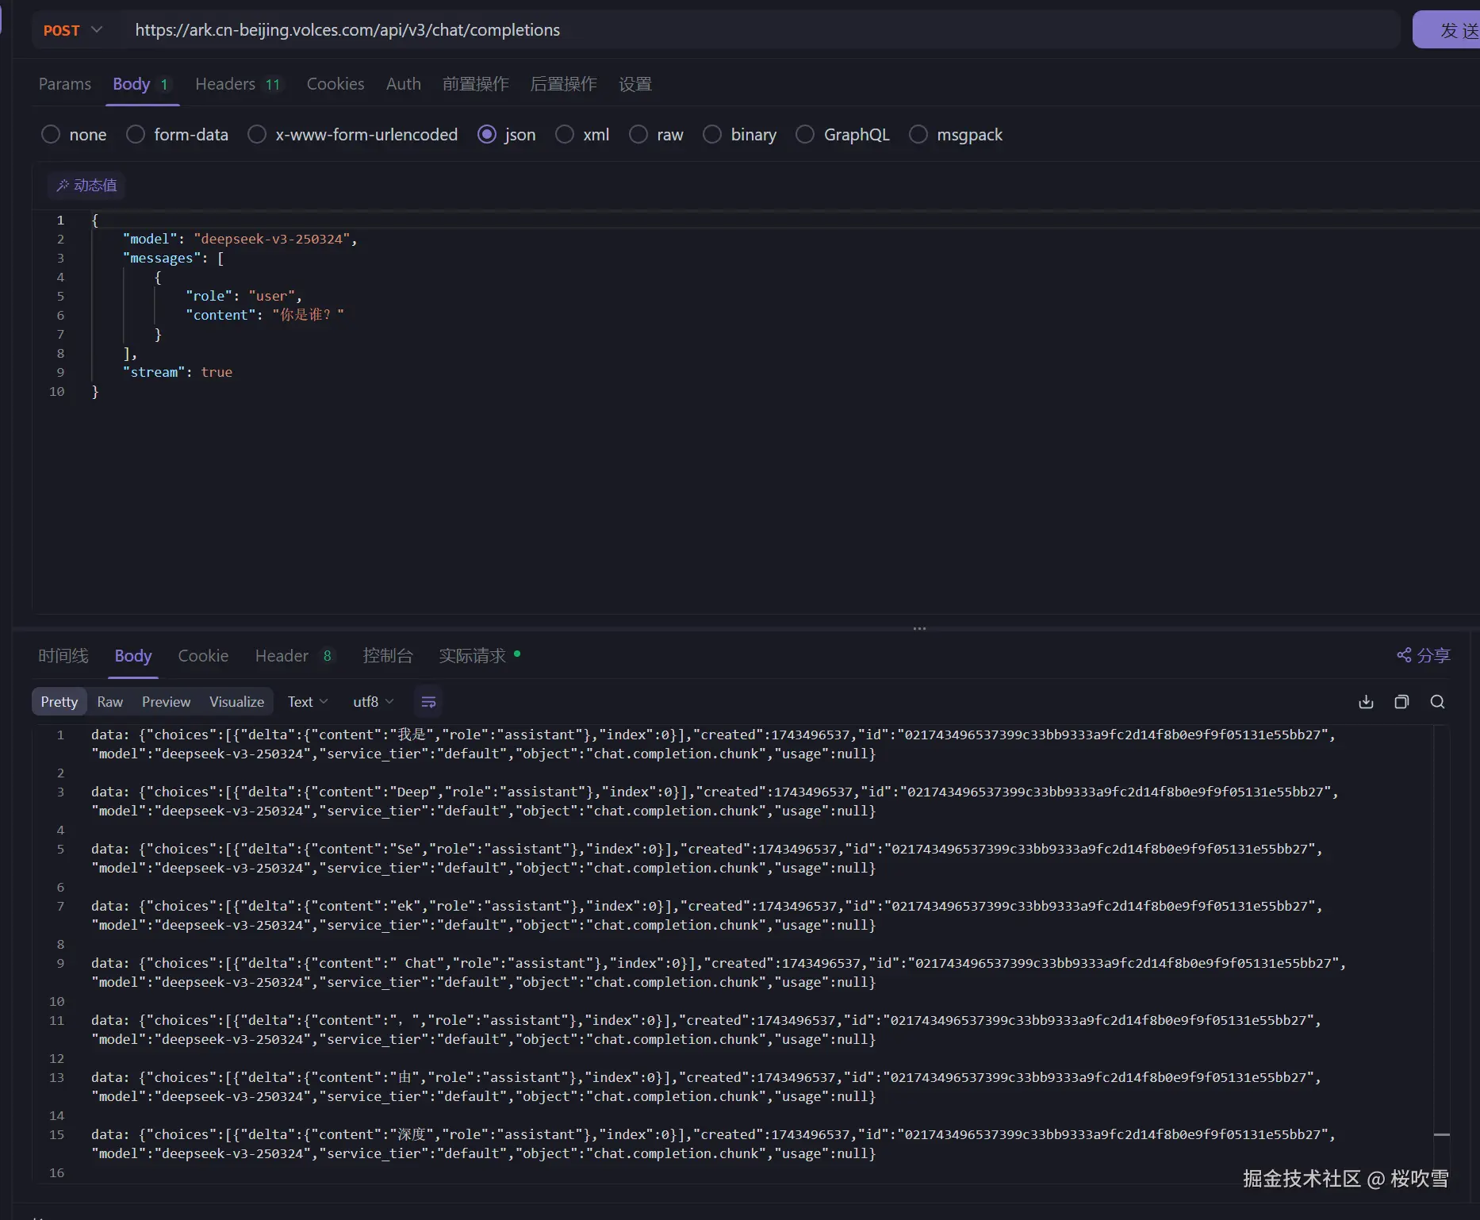The height and width of the screenshot is (1220, 1480).
Task: Select msgpack body type
Action: coord(956,135)
